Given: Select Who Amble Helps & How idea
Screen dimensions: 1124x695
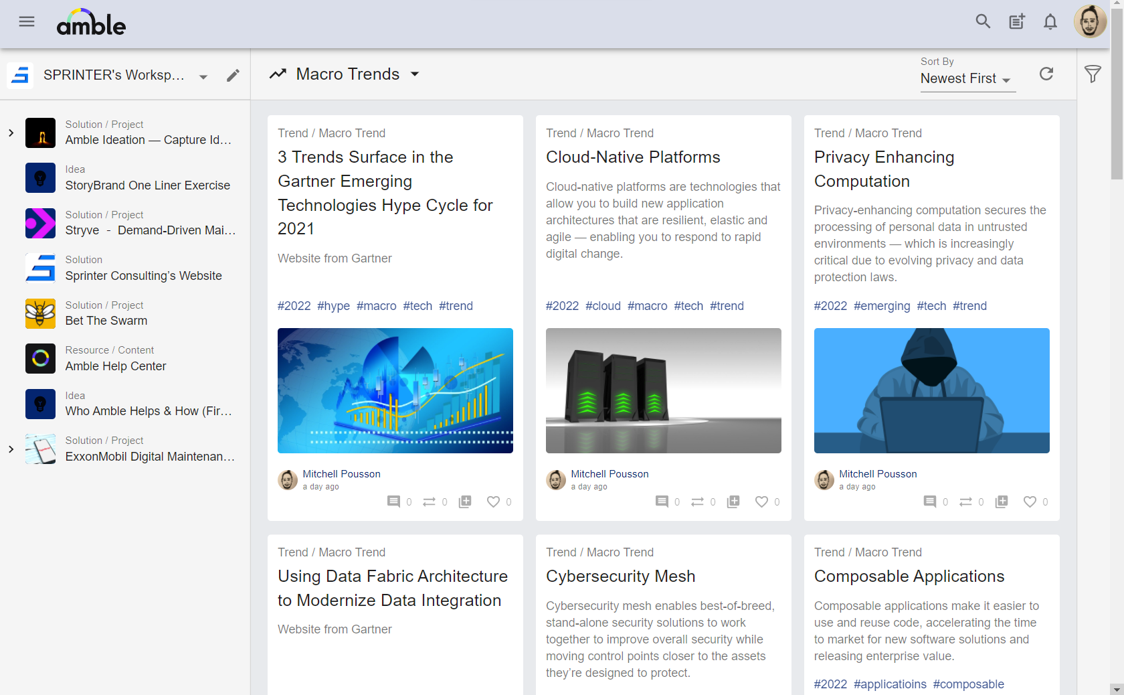Looking at the screenshot, I should click(x=149, y=411).
